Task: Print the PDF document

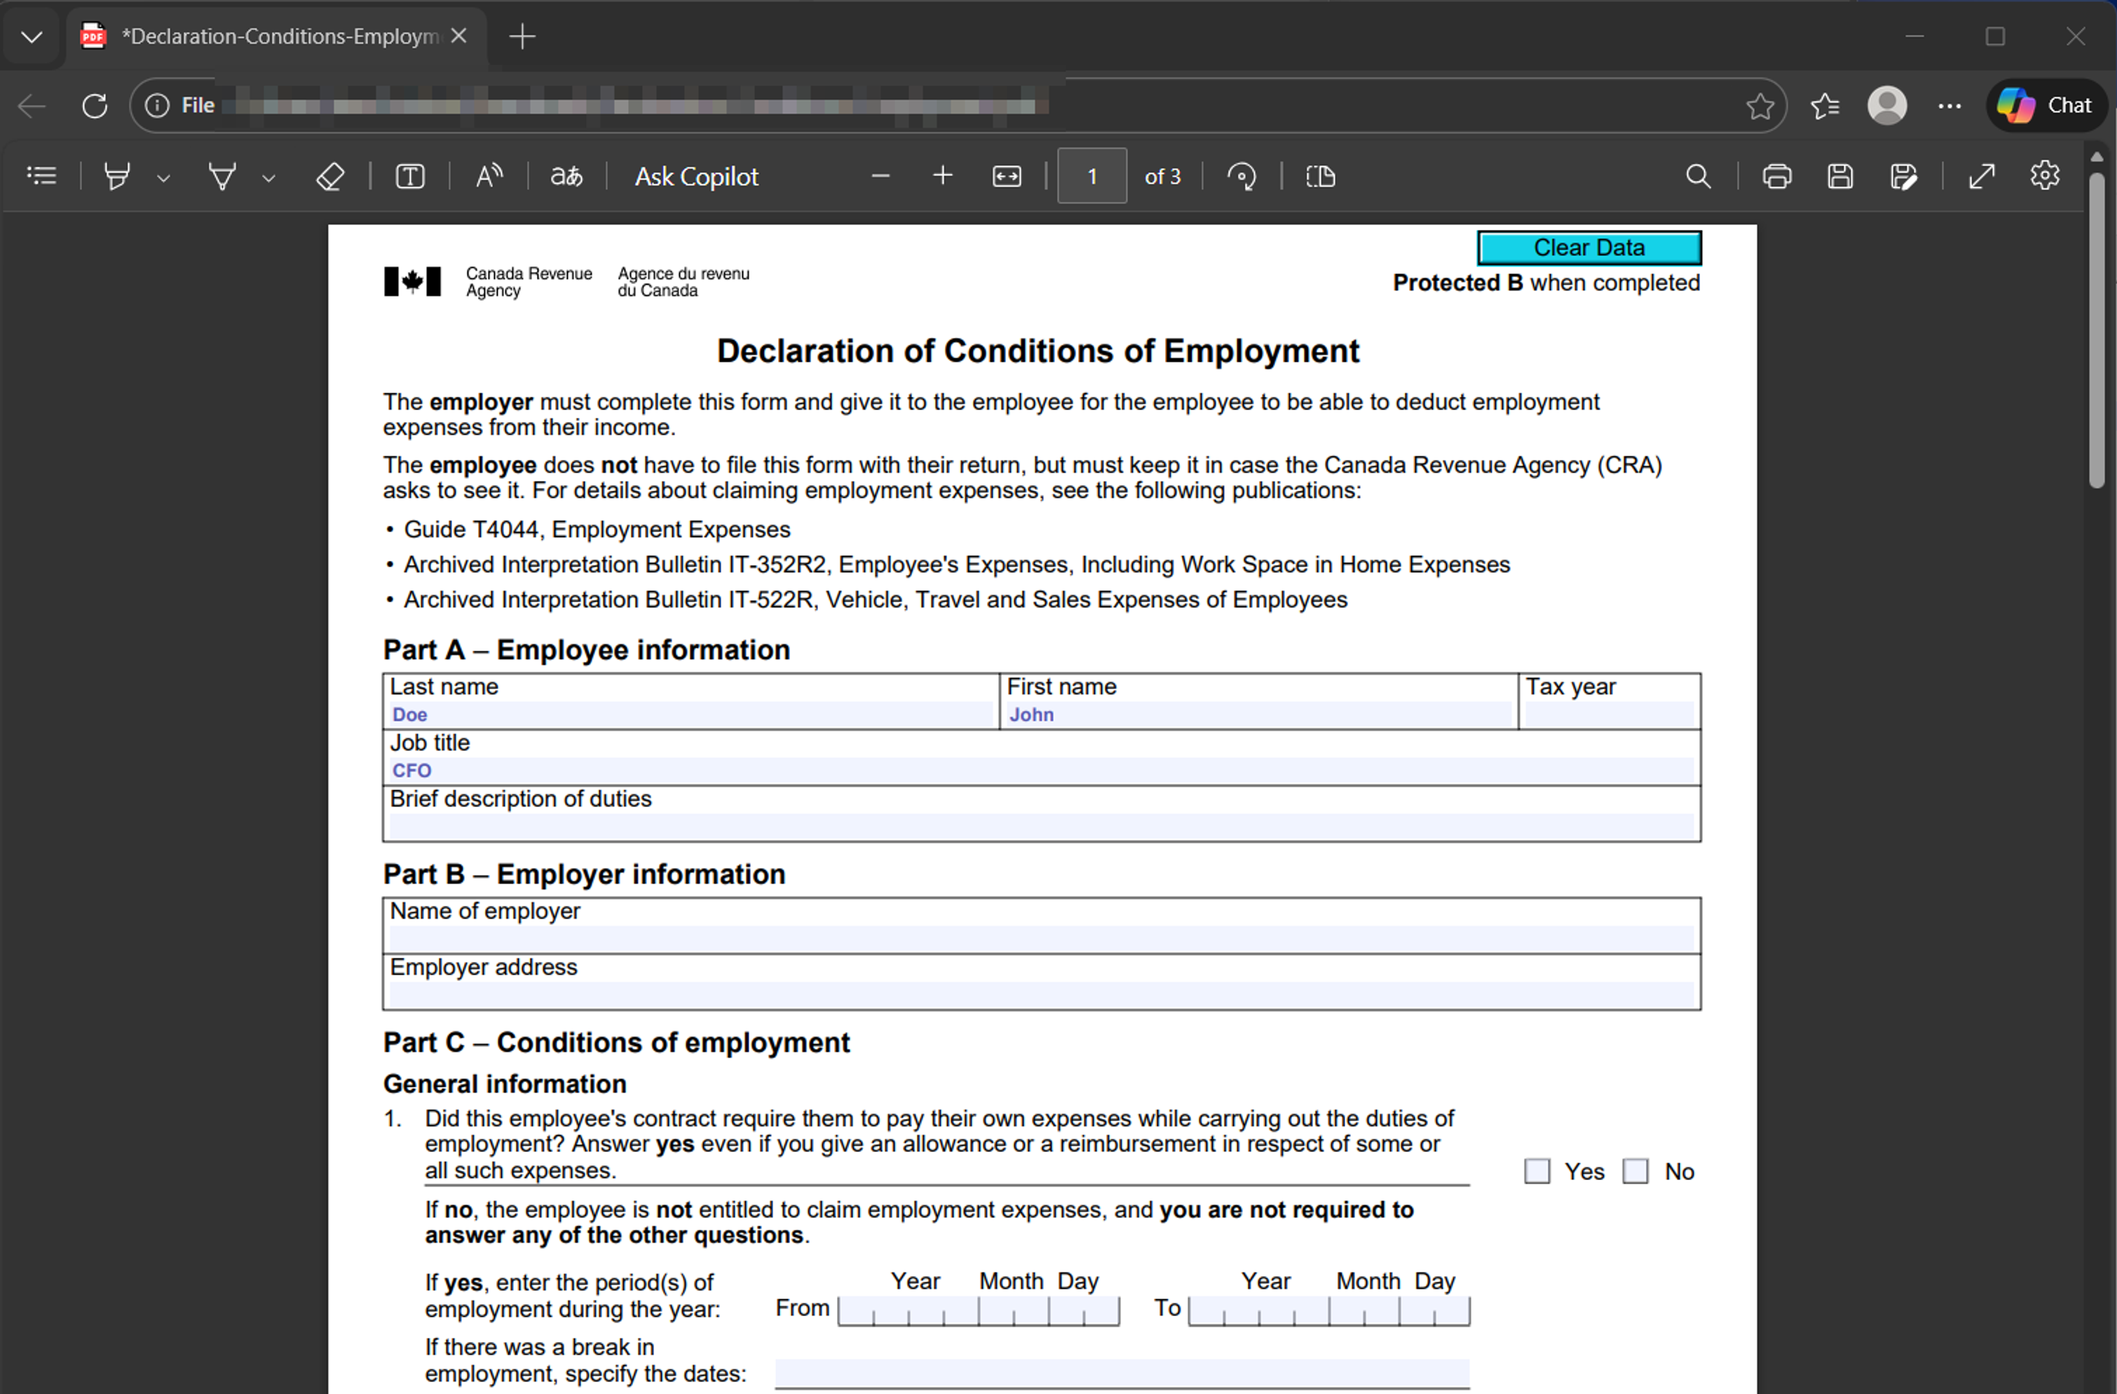Action: 1777,176
